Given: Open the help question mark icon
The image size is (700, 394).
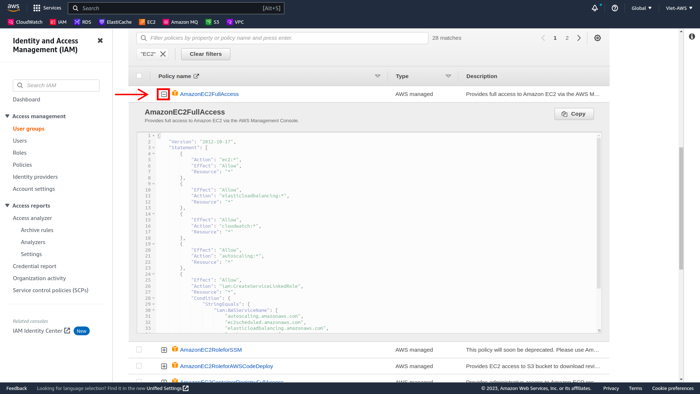Looking at the screenshot, I should point(615,8).
